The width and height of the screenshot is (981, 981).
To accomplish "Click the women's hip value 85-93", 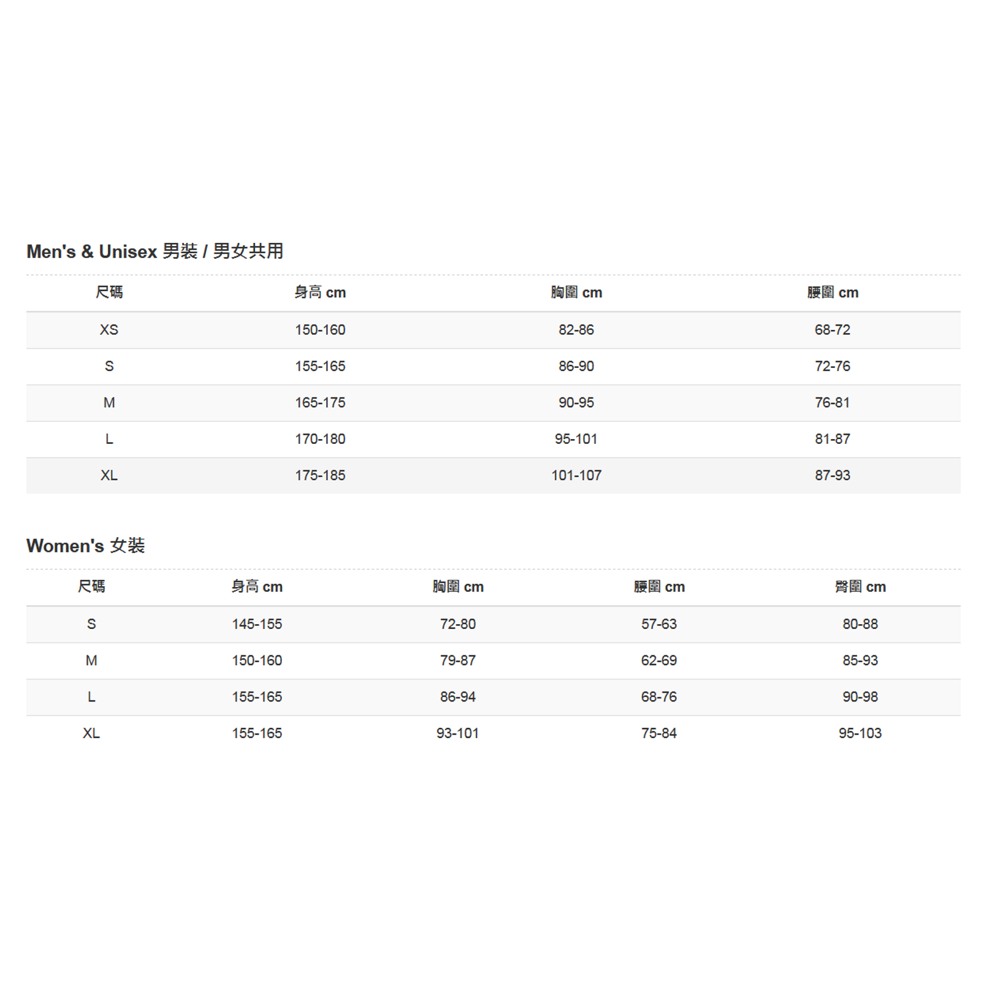I will click(860, 660).
